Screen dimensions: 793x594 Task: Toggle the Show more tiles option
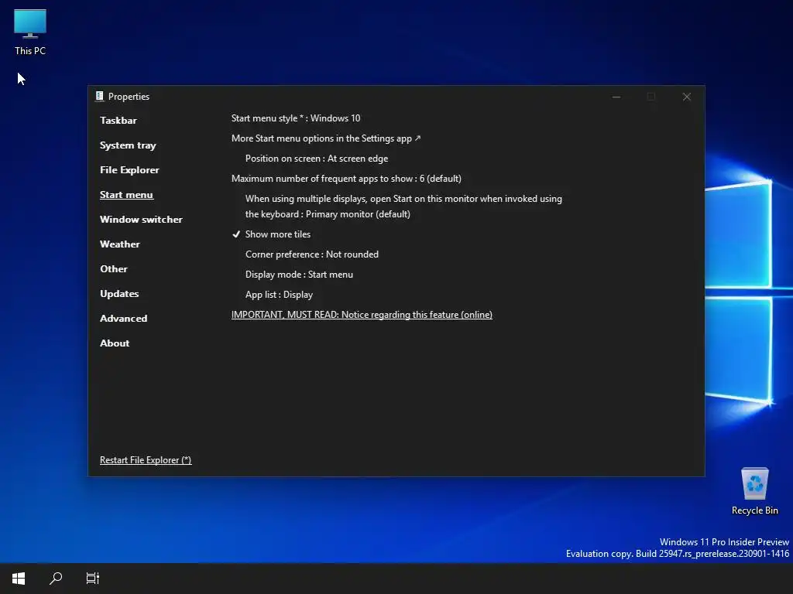click(x=272, y=234)
